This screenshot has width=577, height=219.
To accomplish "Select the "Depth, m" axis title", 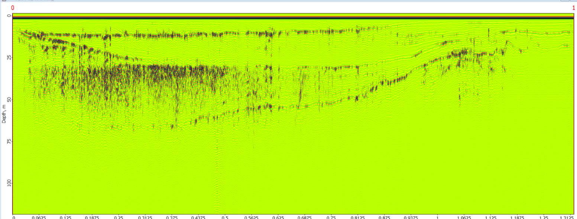I will point(4,114).
